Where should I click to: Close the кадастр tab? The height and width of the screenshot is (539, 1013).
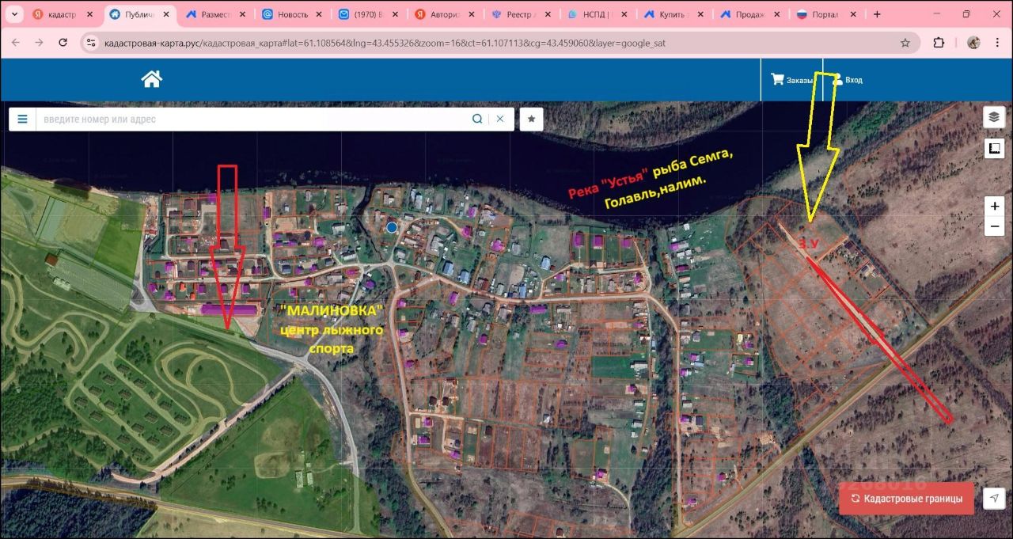click(x=89, y=14)
